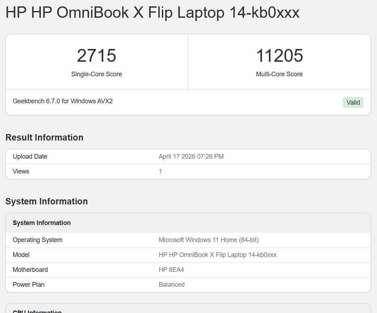Click the Single-Core Score label
Image resolution: width=377 pixels, height=313 pixels.
(97, 74)
